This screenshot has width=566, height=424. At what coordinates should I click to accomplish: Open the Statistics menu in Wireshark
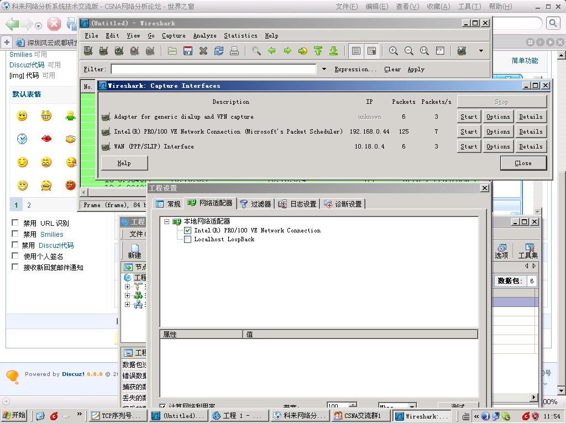tap(240, 35)
